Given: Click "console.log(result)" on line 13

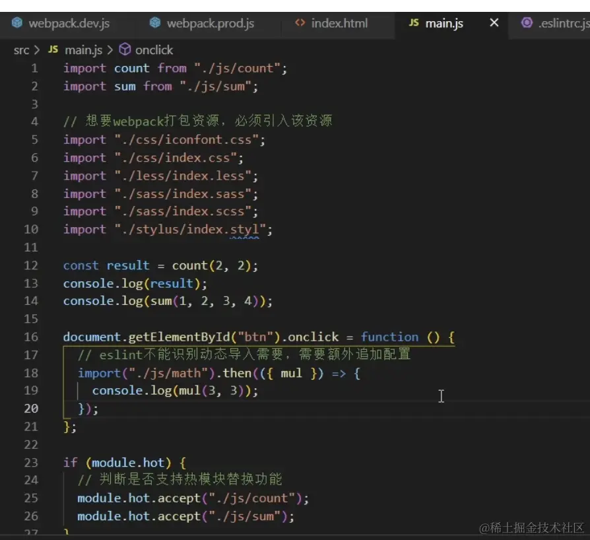Looking at the screenshot, I should [132, 283].
